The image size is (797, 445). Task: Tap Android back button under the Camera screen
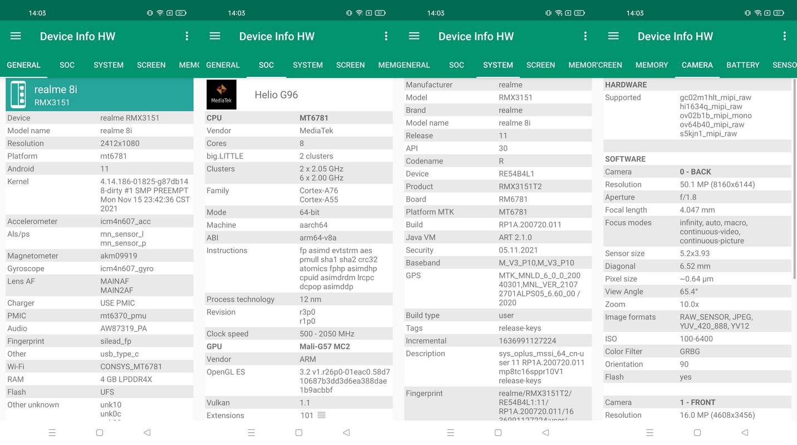point(745,432)
